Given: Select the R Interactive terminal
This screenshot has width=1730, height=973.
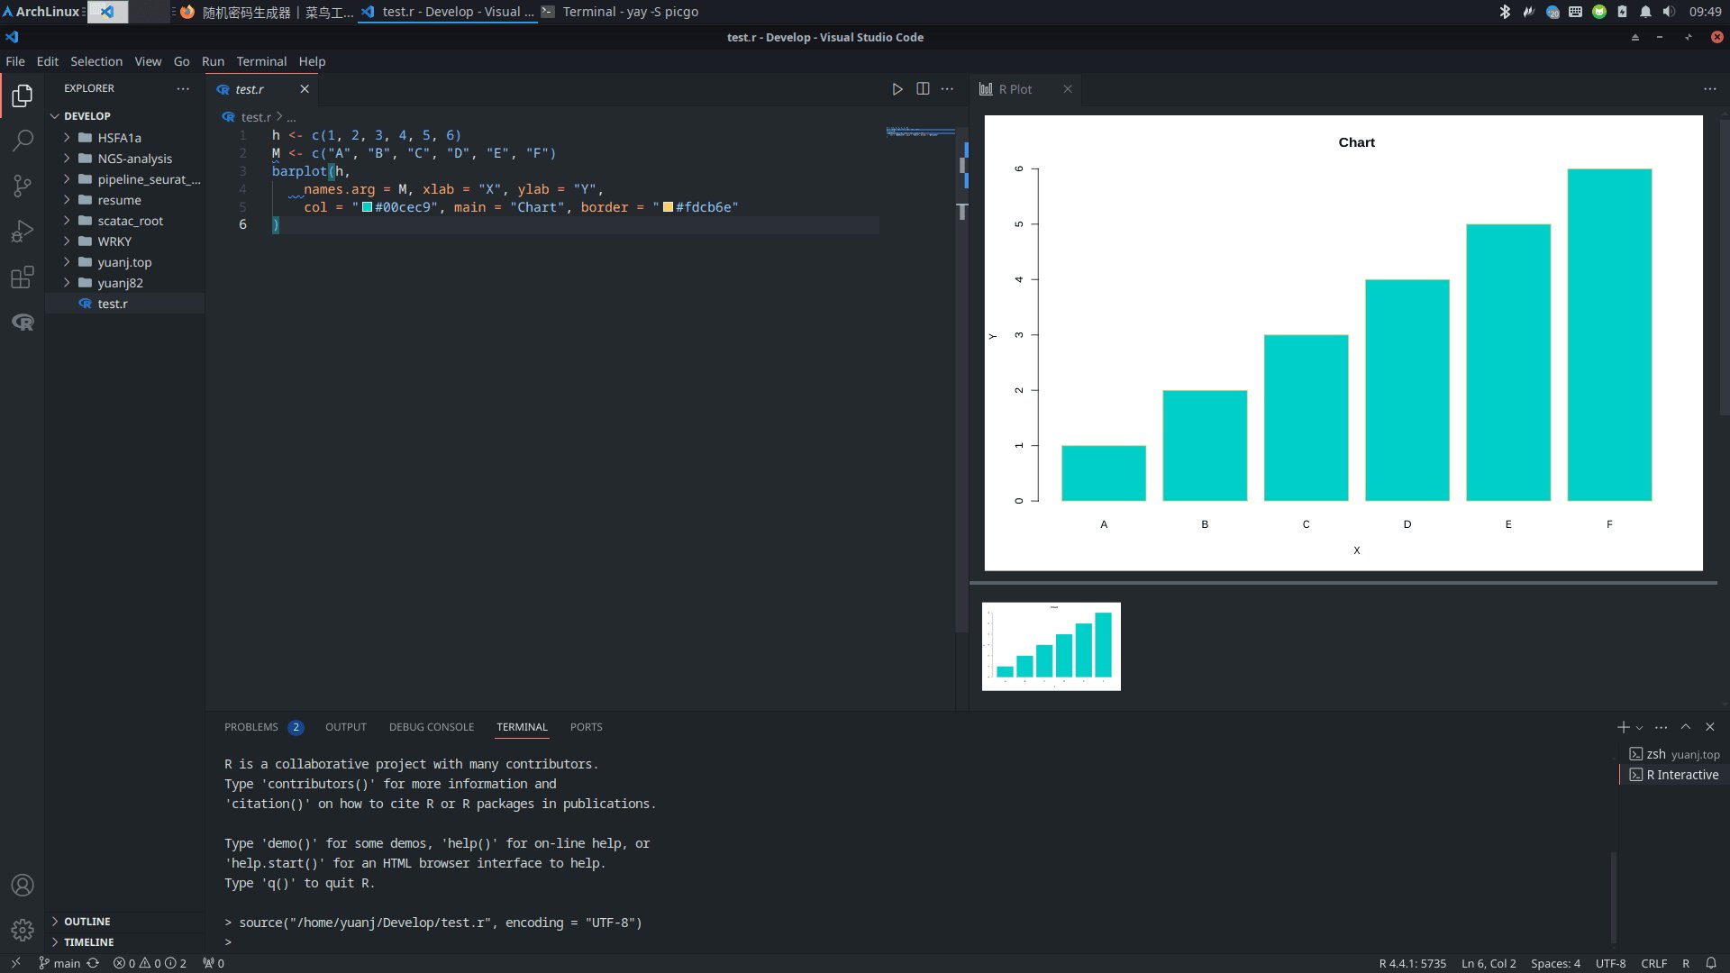Looking at the screenshot, I should point(1674,775).
